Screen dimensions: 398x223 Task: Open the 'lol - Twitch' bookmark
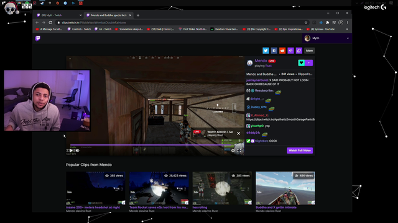(x=103, y=29)
